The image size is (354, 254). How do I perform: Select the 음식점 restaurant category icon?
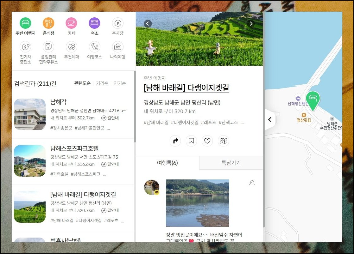[48, 23]
